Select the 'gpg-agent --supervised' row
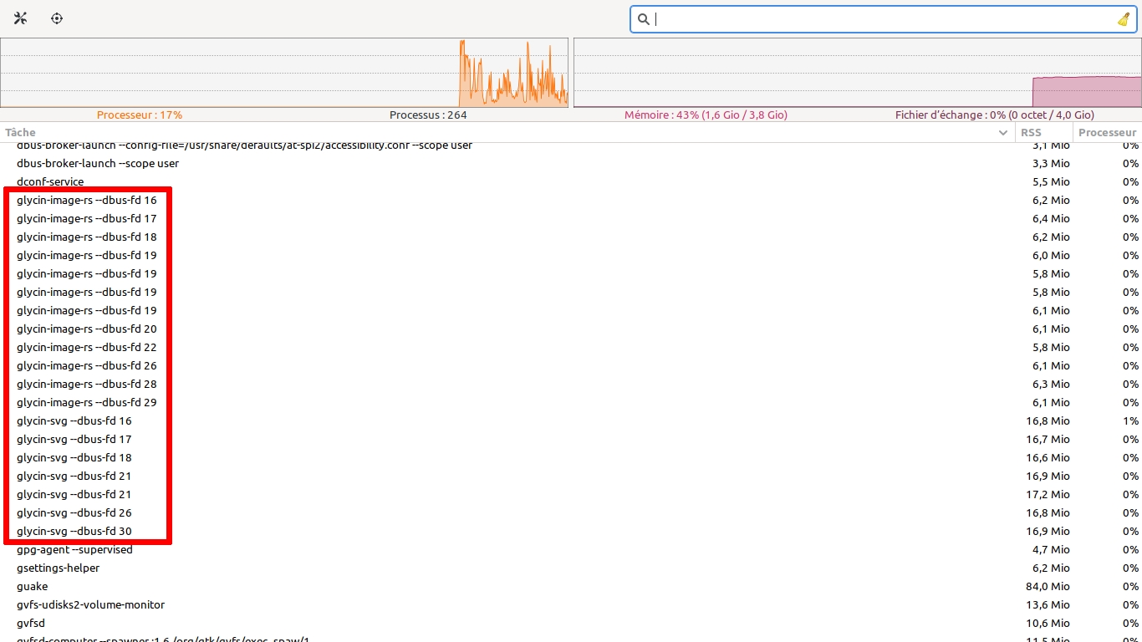 click(x=571, y=549)
